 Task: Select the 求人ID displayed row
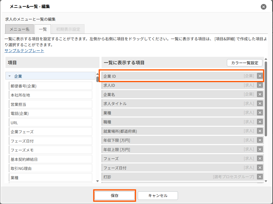[182, 85]
